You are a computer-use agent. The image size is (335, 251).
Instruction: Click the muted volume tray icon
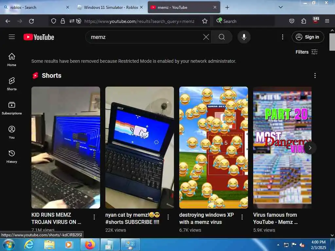[302, 245]
